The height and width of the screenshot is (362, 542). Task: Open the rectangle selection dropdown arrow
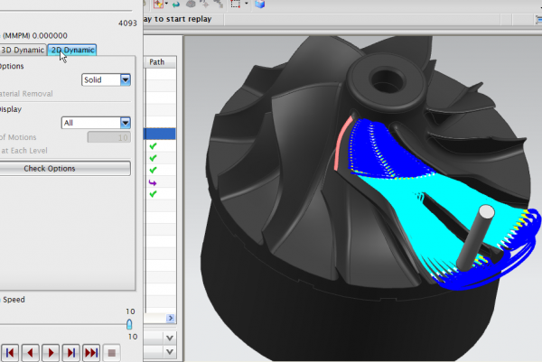point(246,4)
